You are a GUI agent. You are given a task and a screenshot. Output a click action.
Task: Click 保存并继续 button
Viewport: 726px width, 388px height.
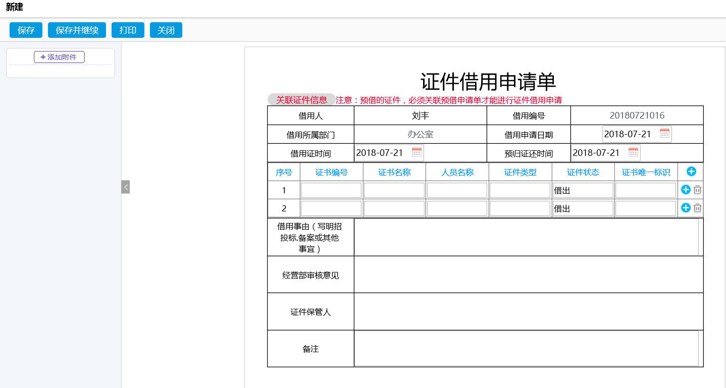[x=77, y=30]
